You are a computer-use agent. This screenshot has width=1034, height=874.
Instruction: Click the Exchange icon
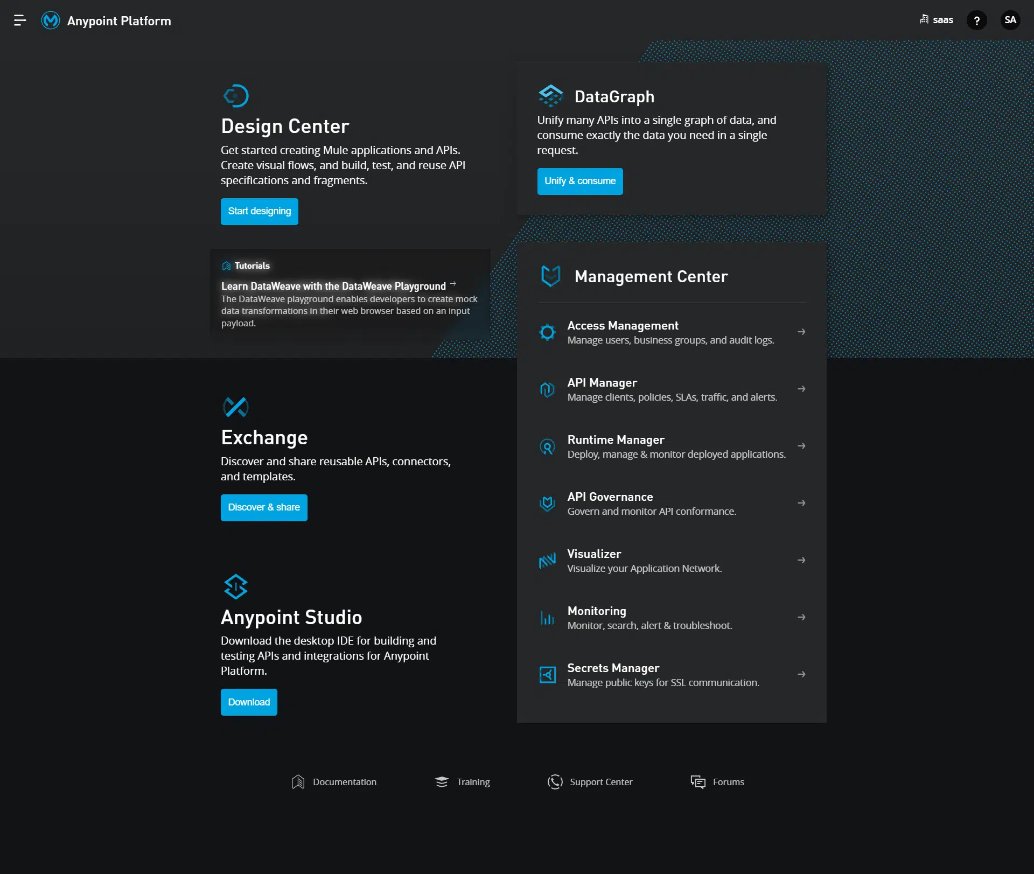point(236,407)
